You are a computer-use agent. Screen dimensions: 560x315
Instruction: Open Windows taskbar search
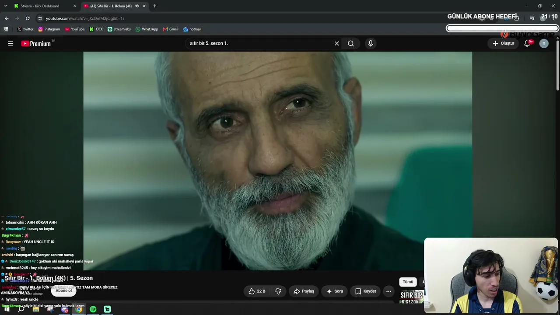click(x=21, y=309)
